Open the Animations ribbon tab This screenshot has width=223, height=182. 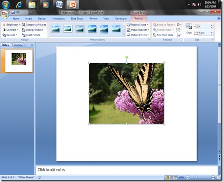(58, 18)
